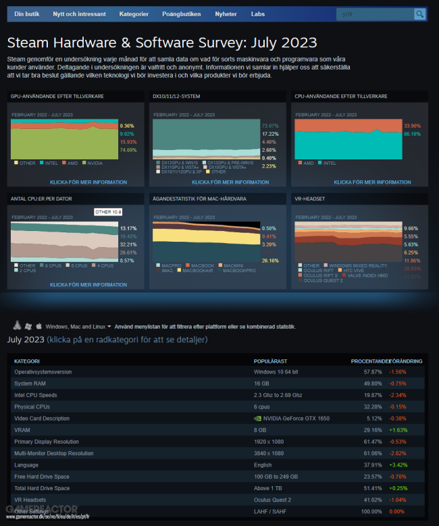This screenshot has height=526, width=439.
Task: Select the Windows platform icon
Action: 28,326
